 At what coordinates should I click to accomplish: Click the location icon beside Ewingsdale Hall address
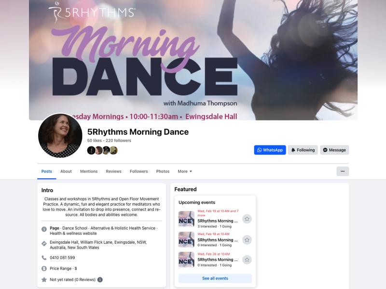click(44, 244)
